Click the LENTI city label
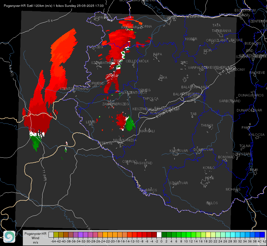The width and height of the screenshot is (267, 246). point(91,122)
